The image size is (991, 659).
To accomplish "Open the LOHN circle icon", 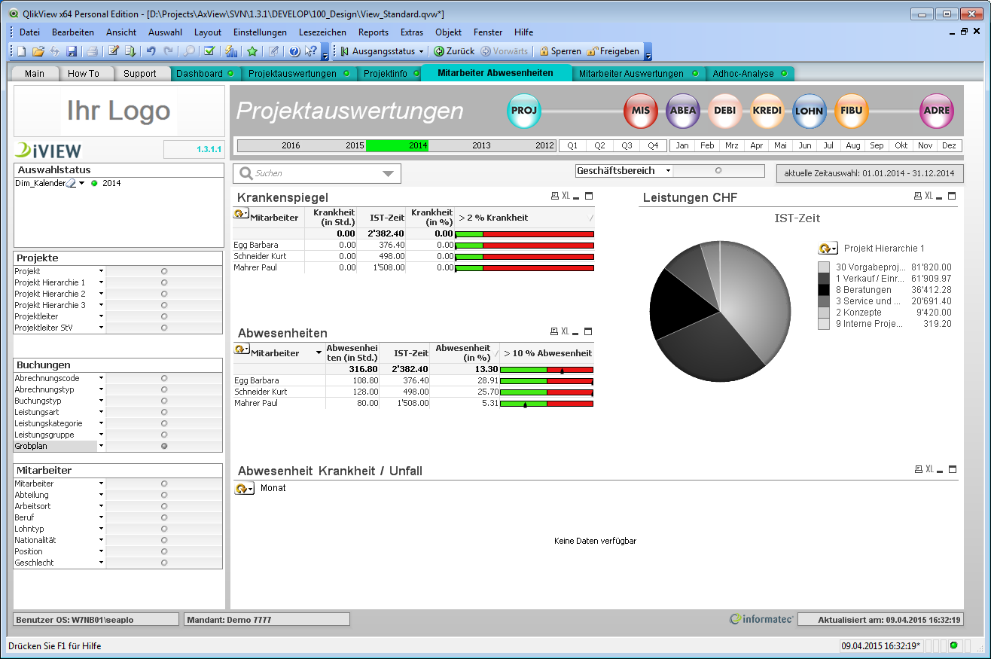I will click(x=810, y=111).
